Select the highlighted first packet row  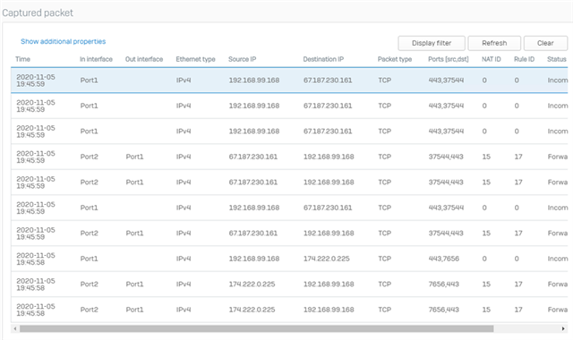pyautogui.click(x=289, y=81)
